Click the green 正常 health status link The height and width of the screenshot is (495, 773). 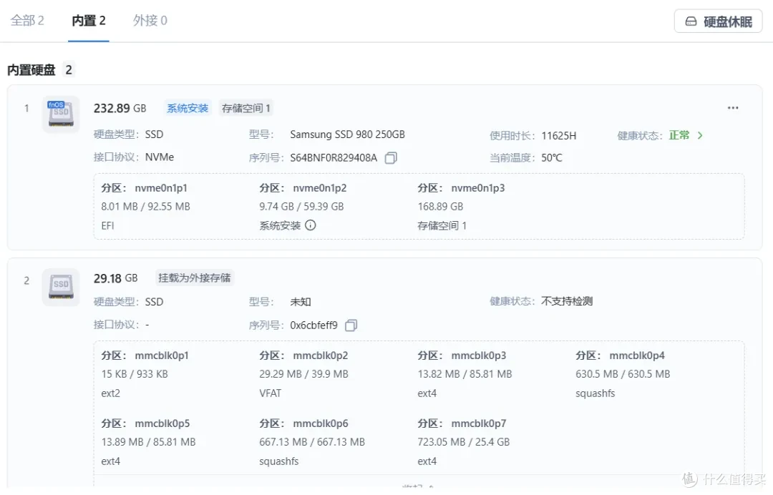pyautogui.click(x=679, y=135)
